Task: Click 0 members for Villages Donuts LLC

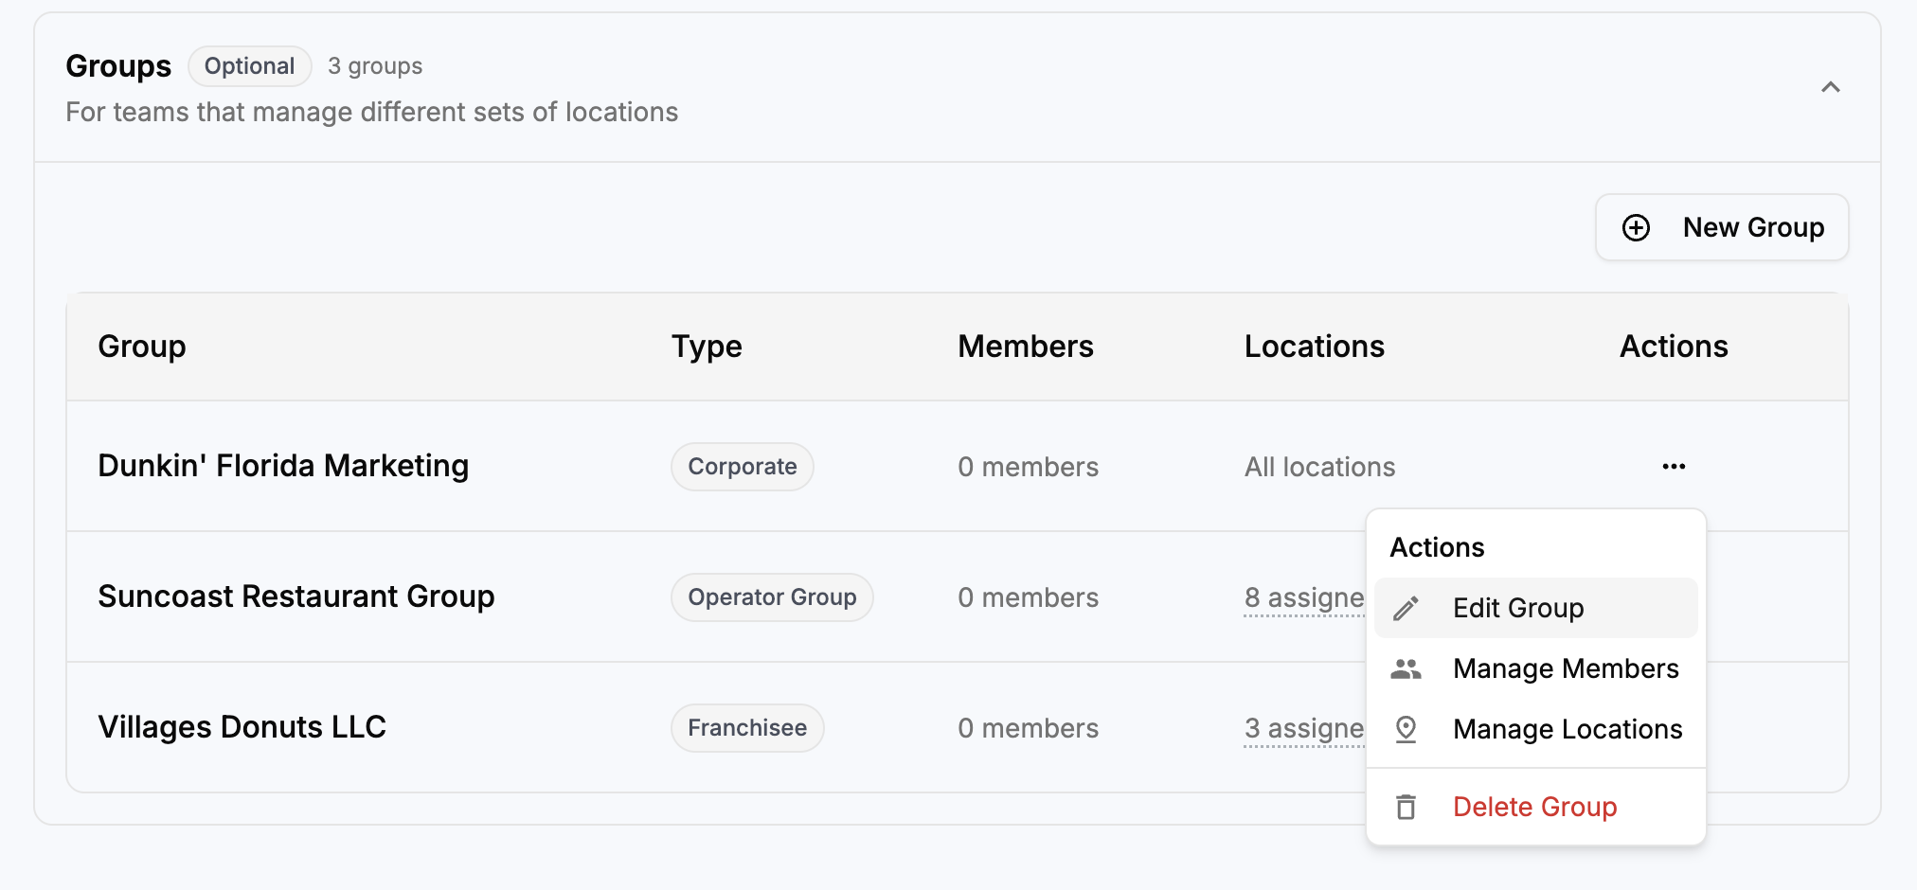Action: (x=1028, y=728)
